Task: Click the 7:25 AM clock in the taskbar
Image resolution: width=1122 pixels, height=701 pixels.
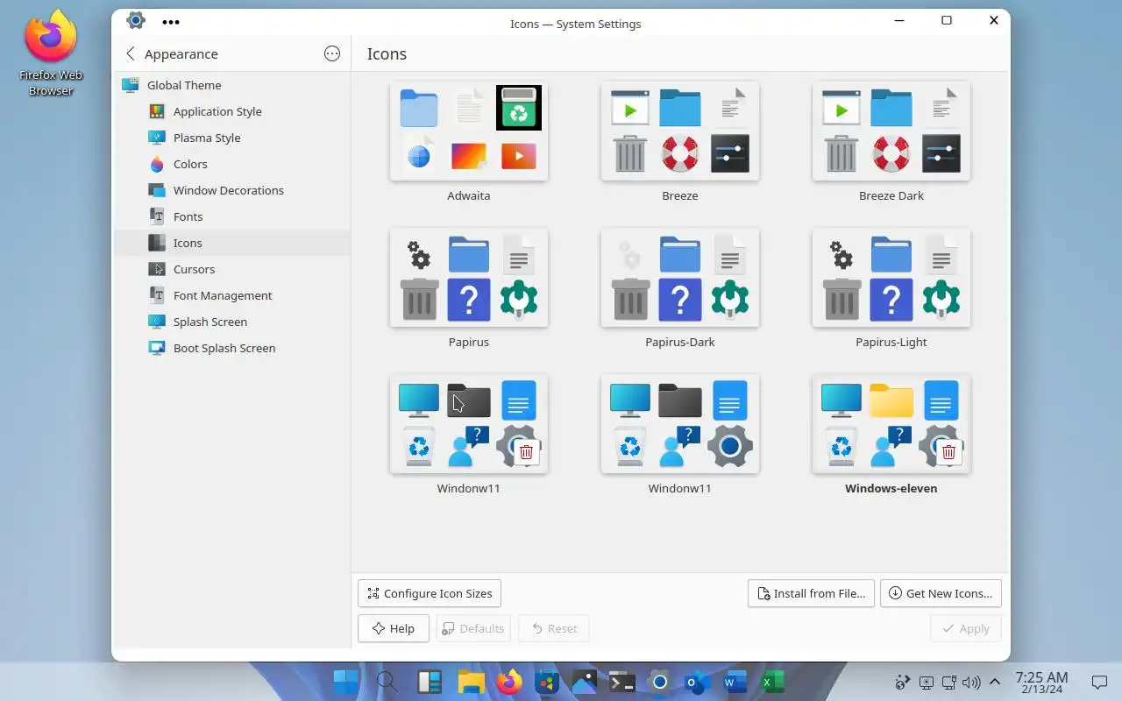Action: tap(1041, 682)
